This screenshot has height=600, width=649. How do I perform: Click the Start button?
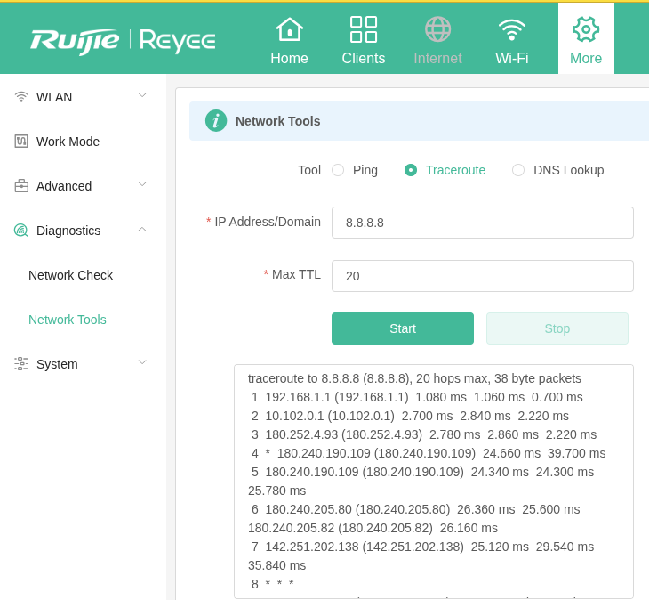click(x=403, y=328)
